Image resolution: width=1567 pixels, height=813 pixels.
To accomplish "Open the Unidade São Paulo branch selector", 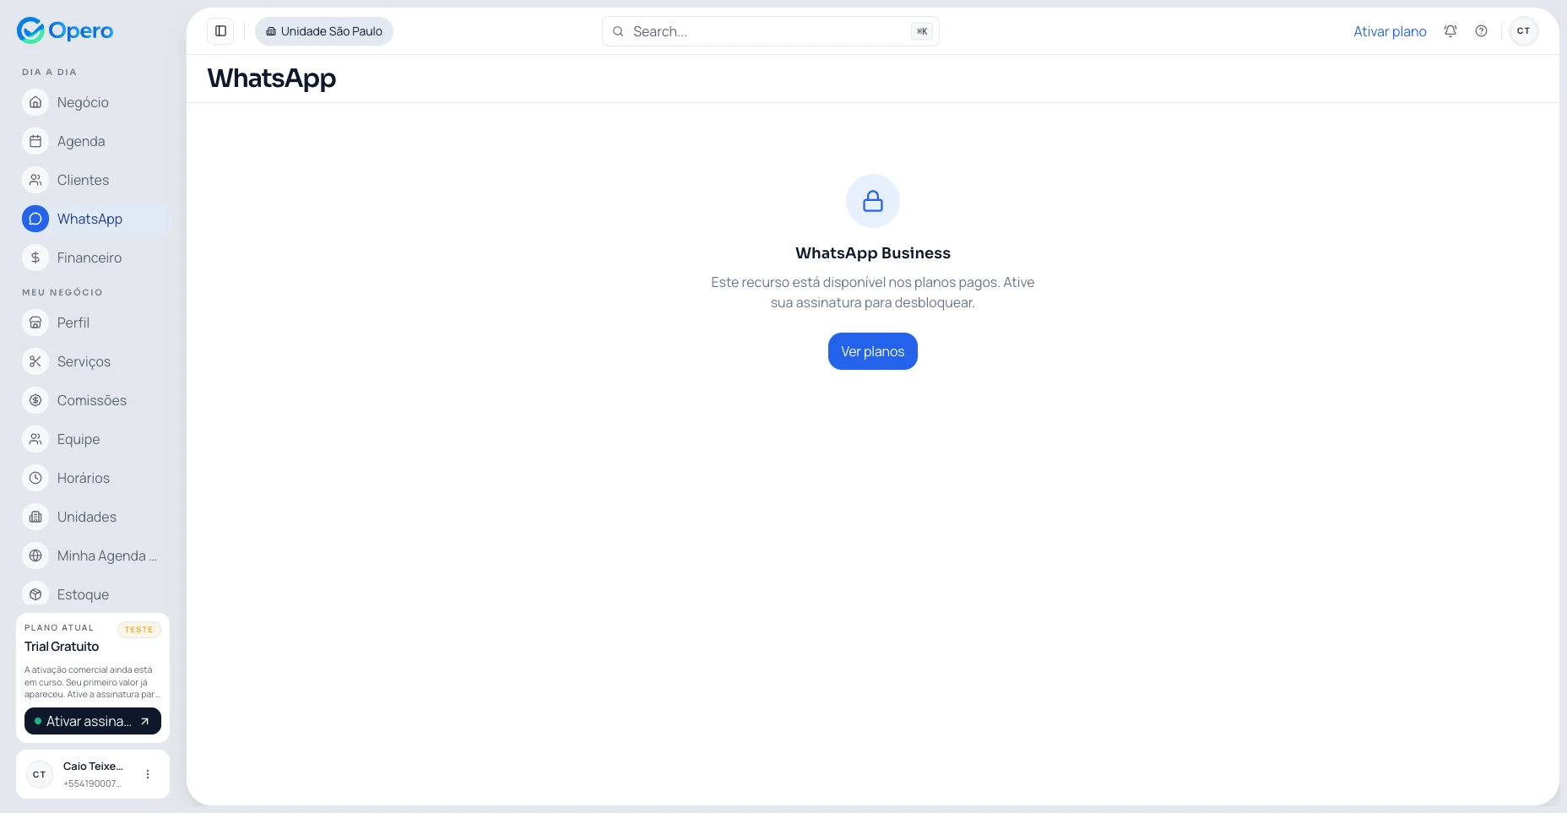I will click(323, 31).
